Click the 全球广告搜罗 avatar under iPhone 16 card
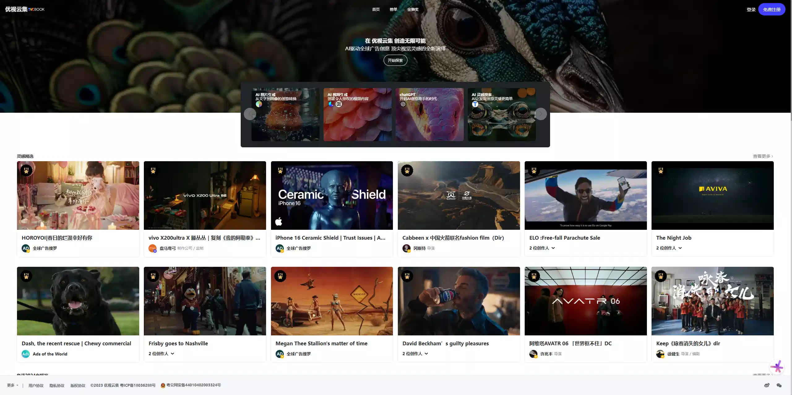The height and width of the screenshot is (395, 792). 280,248
